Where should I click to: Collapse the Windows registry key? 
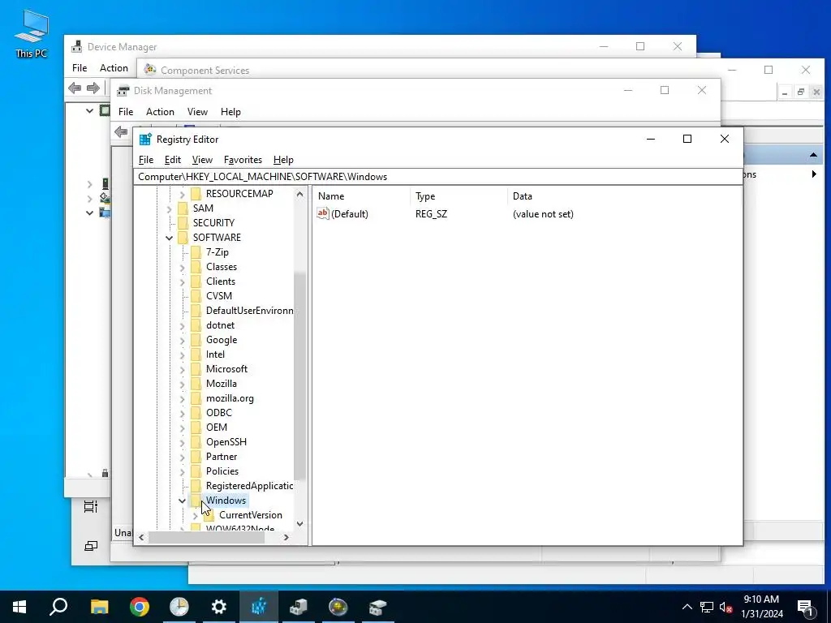182,501
